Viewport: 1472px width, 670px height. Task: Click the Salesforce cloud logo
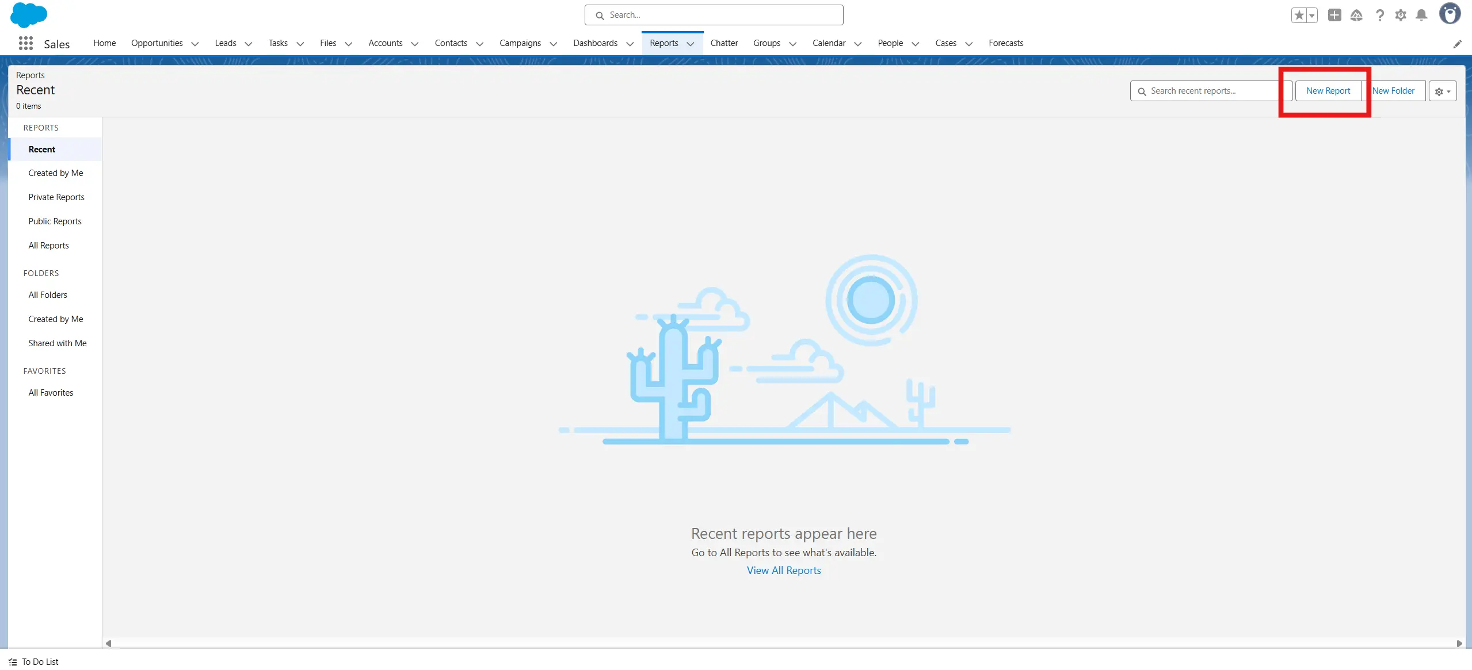point(28,14)
